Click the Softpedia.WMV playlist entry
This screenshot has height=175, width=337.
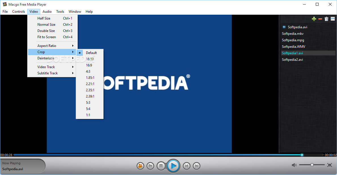point(308,46)
